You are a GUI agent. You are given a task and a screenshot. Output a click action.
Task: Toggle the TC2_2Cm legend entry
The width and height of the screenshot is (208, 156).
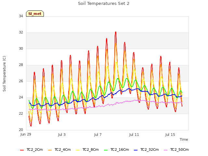point(32,149)
